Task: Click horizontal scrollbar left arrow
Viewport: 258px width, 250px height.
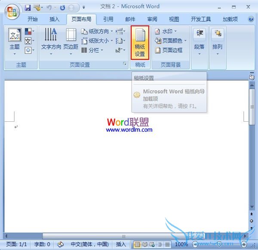Action: click(x=6, y=236)
